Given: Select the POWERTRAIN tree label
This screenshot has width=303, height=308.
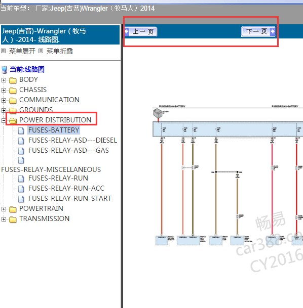Looking at the screenshot, I should click(x=41, y=208).
